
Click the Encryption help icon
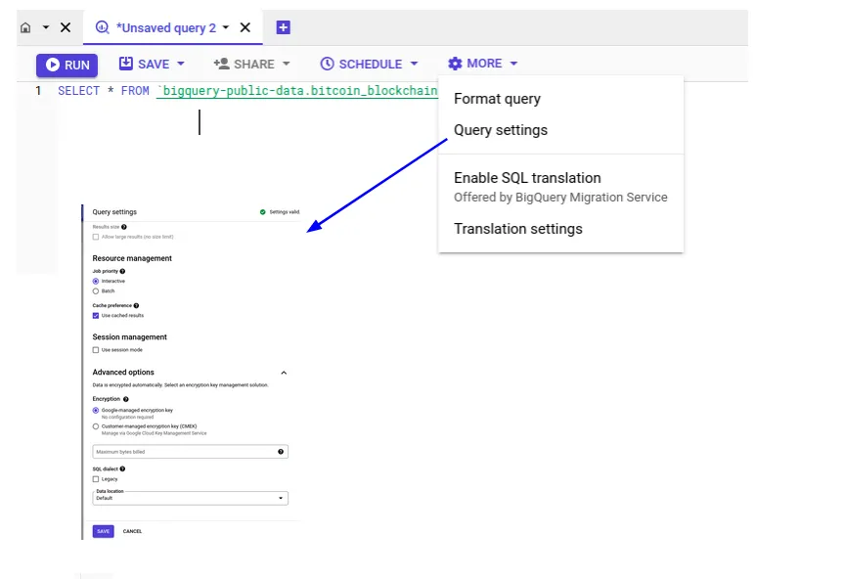tap(126, 399)
